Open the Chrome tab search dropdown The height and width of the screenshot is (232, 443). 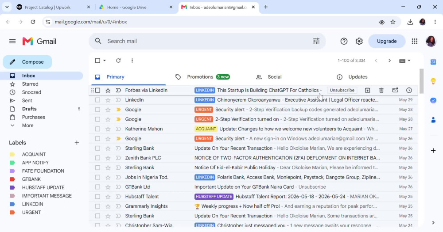[x=7, y=7]
